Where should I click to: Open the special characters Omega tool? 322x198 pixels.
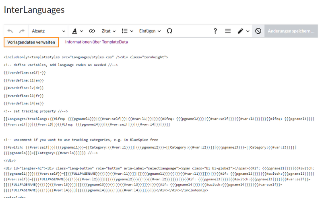[169, 31]
